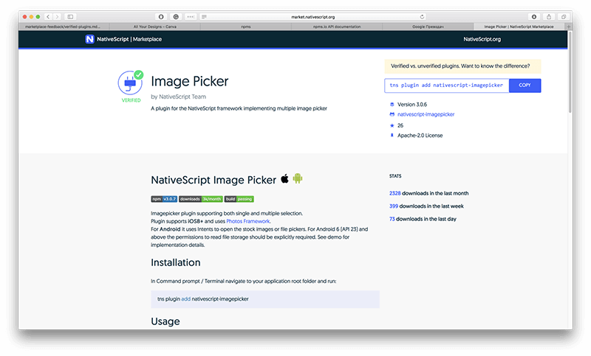The width and height of the screenshot is (591, 356).
Task: Toggle the Safari sidebar button
Action: click(x=70, y=16)
